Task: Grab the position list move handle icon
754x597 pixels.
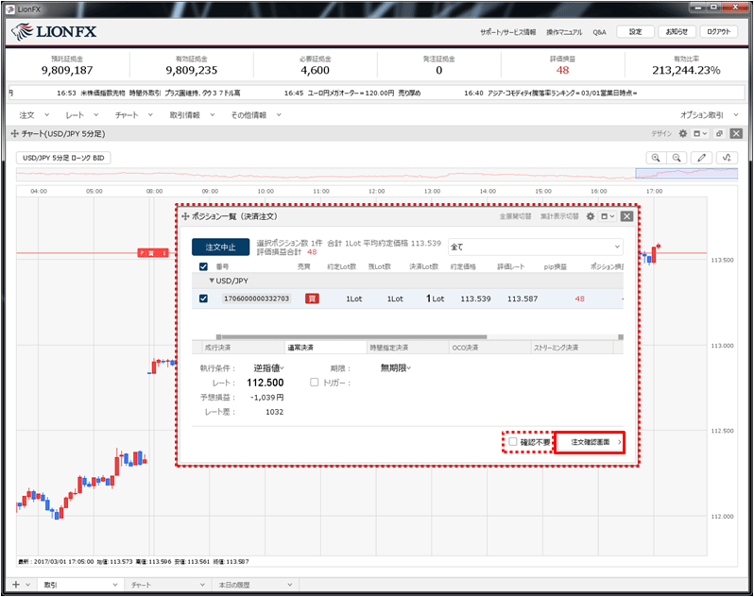Action: coord(185,216)
